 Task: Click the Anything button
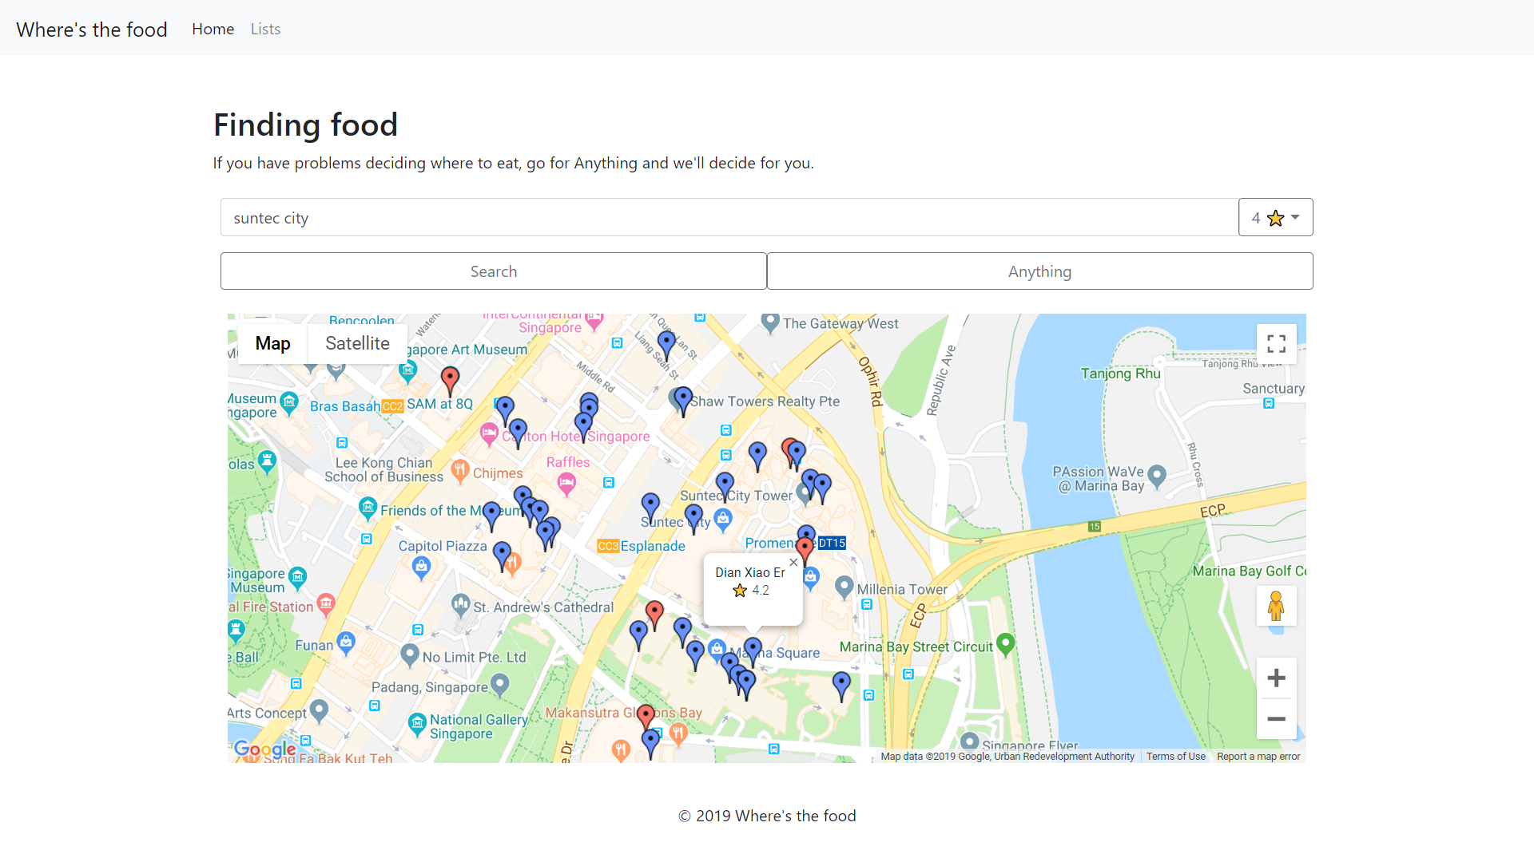click(x=1039, y=271)
